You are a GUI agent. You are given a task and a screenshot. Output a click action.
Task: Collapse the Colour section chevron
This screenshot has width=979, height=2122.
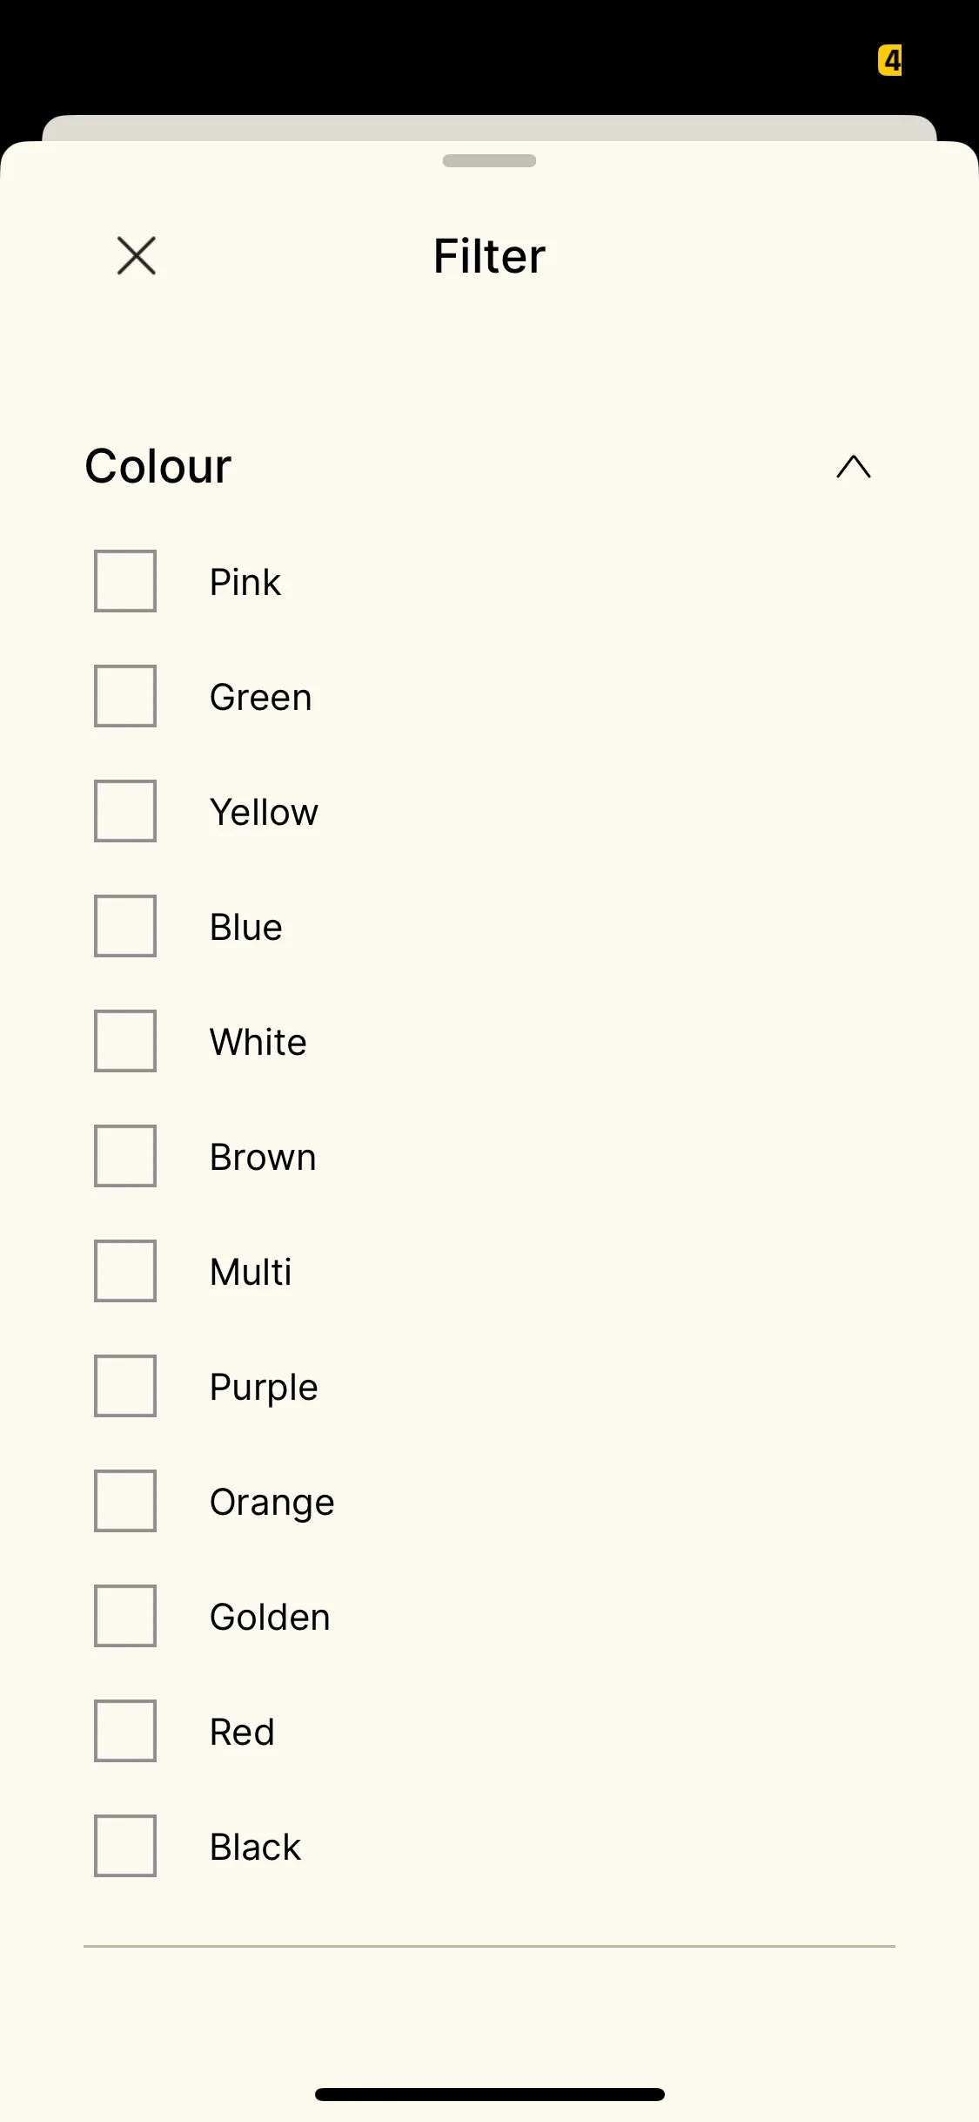[x=854, y=467]
